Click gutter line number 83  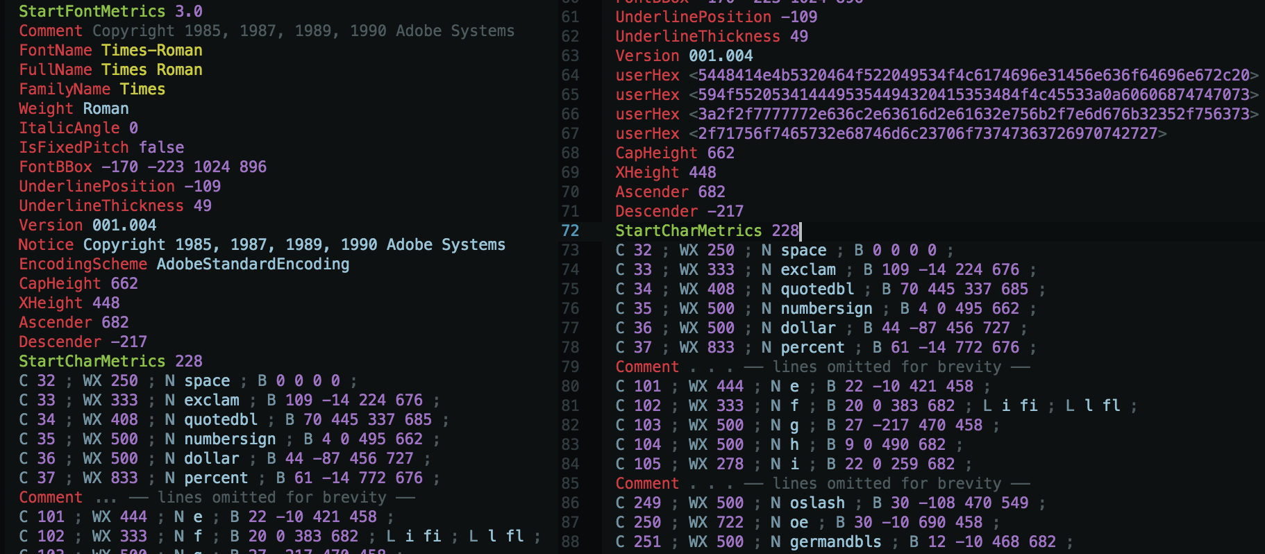pos(570,444)
